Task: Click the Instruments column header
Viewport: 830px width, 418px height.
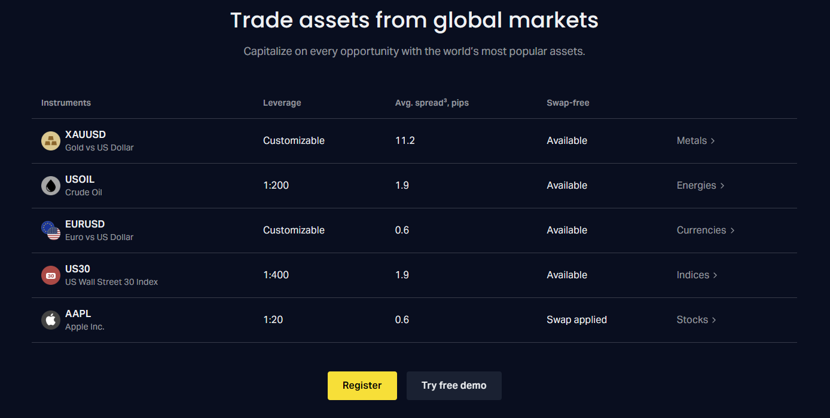Action: click(x=66, y=103)
